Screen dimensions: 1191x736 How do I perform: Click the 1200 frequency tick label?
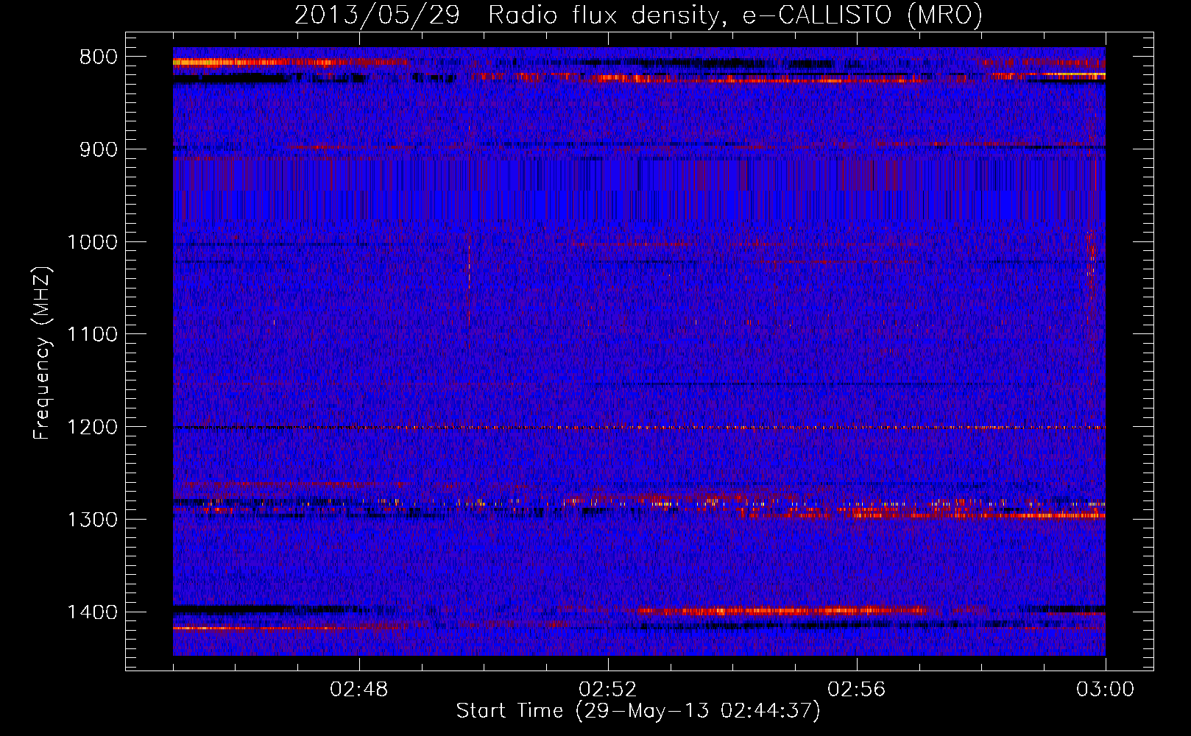pyautogui.click(x=93, y=428)
